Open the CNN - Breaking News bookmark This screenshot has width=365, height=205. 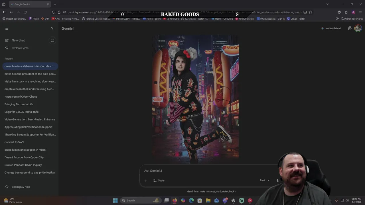(x=65, y=19)
